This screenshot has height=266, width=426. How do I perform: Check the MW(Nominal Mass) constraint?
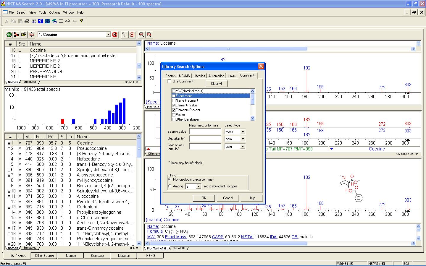[x=174, y=91]
